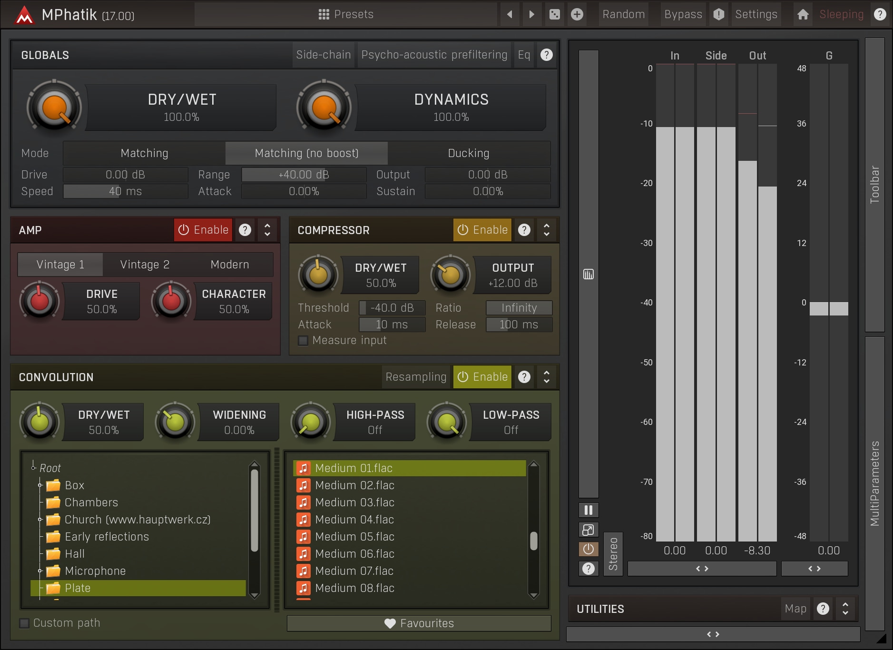Open the Favourites list

point(419,623)
